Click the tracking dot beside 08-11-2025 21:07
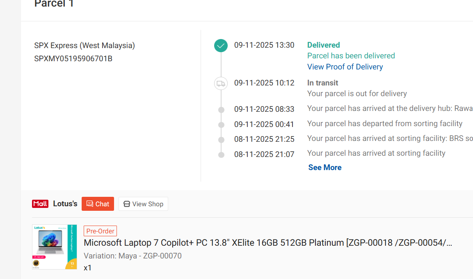 coord(221,154)
